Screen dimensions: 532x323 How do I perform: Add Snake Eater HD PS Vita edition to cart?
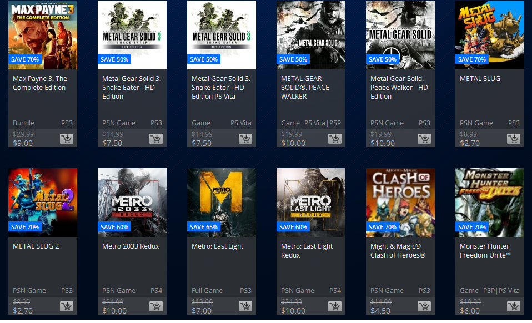pyautogui.click(x=245, y=139)
